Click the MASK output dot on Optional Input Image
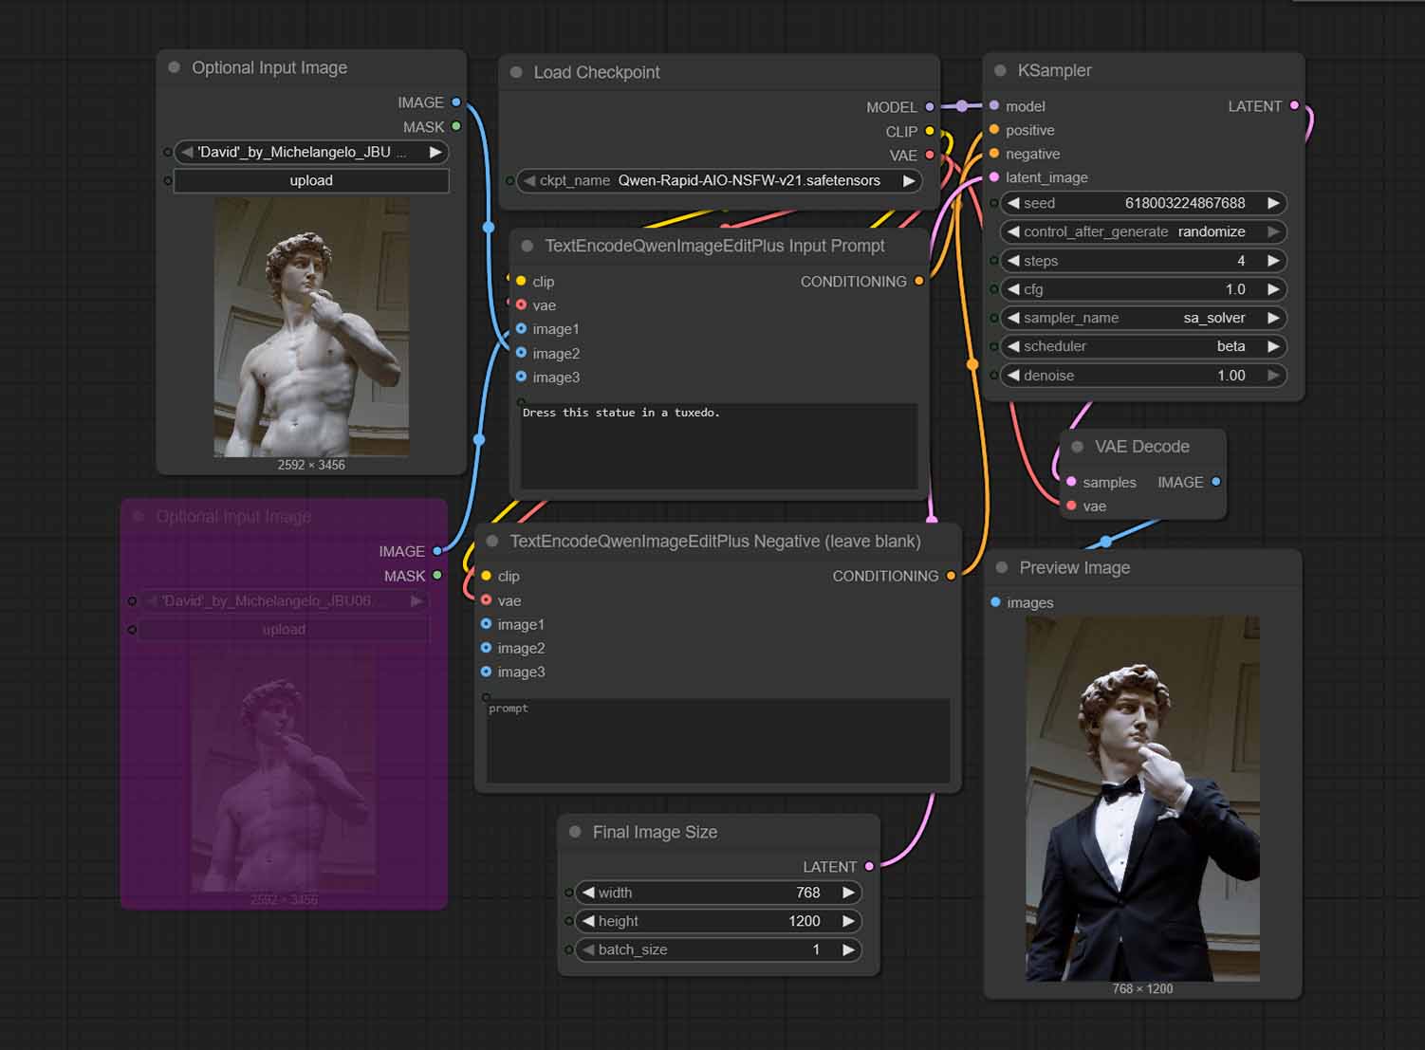The image size is (1425, 1050). (456, 126)
